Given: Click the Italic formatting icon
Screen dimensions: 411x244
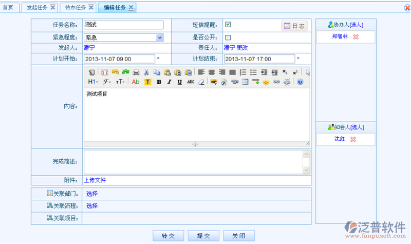Looking at the screenshot, I should pos(169,82).
